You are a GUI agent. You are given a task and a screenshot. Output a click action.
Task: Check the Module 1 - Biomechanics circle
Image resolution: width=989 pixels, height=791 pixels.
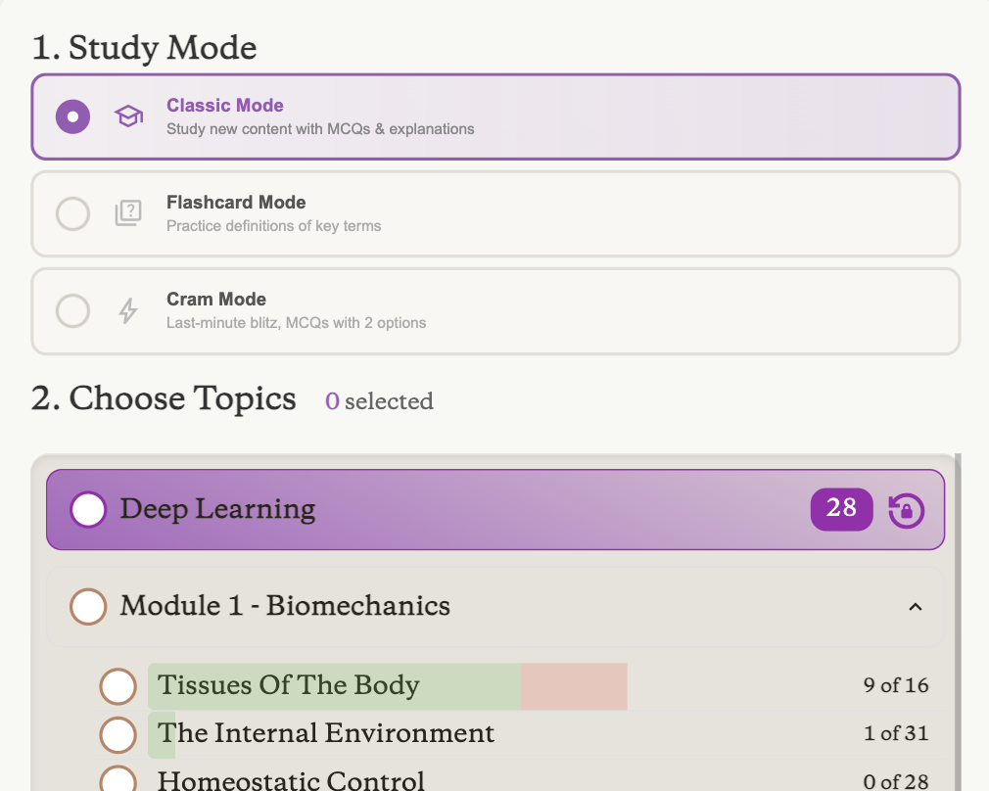88,607
